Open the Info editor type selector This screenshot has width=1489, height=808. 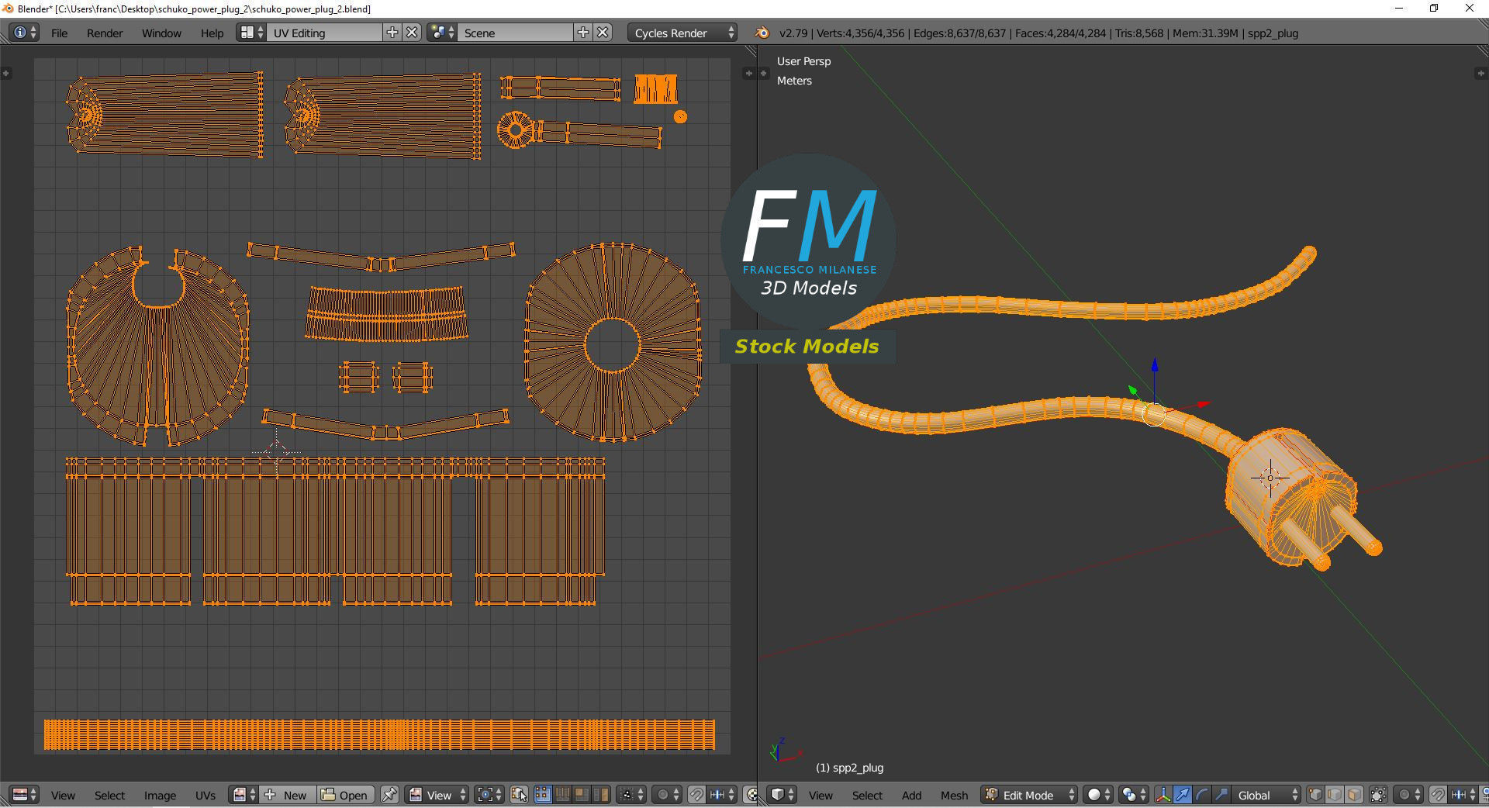tap(24, 33)
